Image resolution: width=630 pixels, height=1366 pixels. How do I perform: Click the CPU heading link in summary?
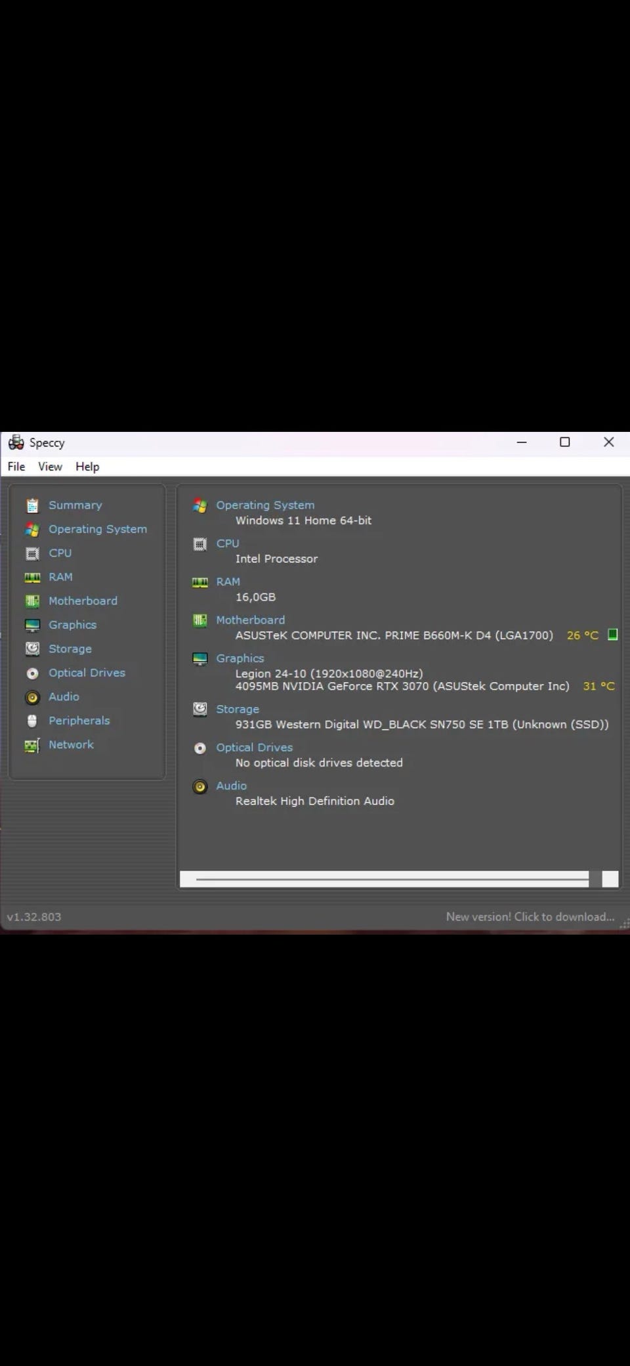click(228, 544)
